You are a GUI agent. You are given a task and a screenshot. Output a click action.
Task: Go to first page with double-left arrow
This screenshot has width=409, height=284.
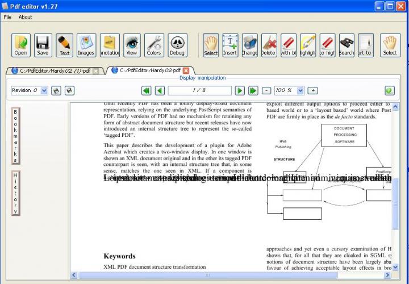tap(147, 90)
